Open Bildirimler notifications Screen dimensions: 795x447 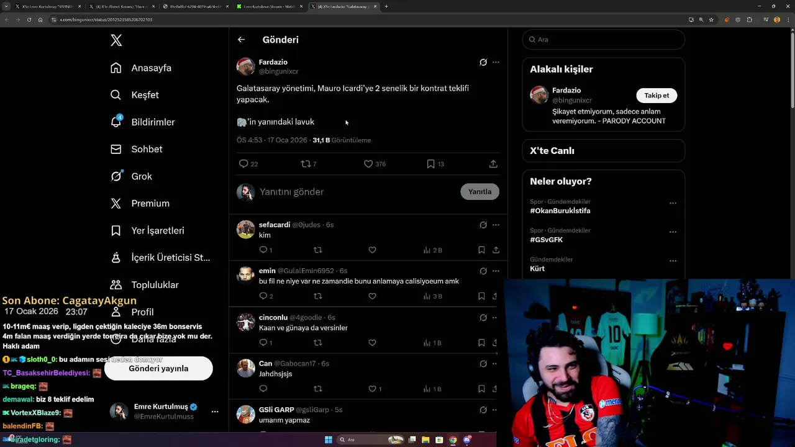(x=143, y=122)
